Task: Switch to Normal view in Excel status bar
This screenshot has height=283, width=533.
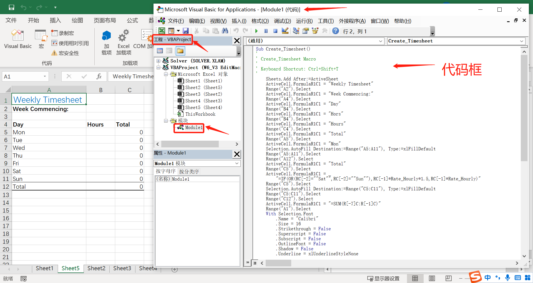Action: coord(415,279)
